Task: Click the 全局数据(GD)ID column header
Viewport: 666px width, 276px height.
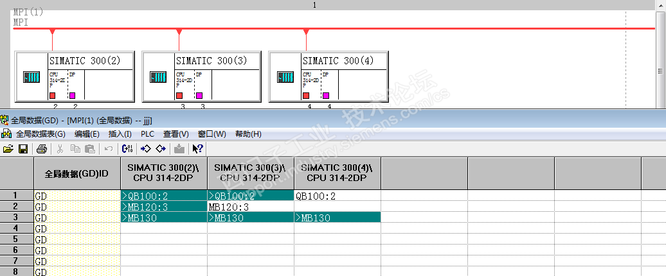Action: 77,173
